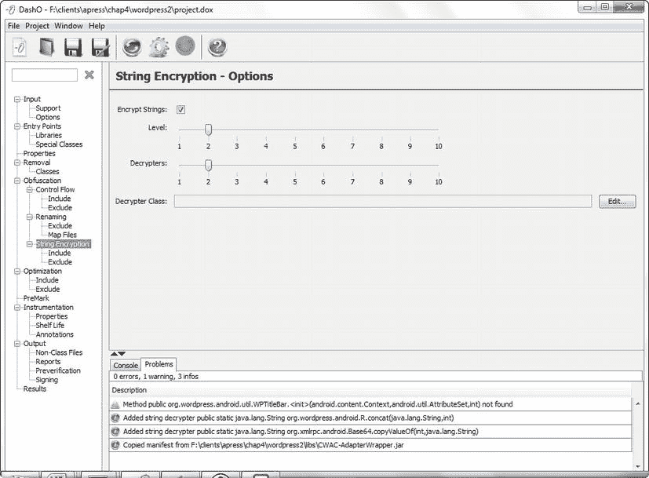Select Exclude under Optimization
Screen dimensions: 649x478
point(48,290)
